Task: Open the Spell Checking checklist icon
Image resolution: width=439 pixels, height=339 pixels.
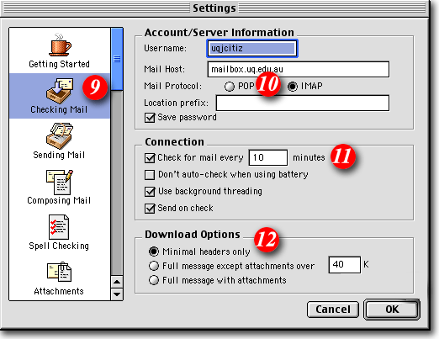Action: point(59,227)
